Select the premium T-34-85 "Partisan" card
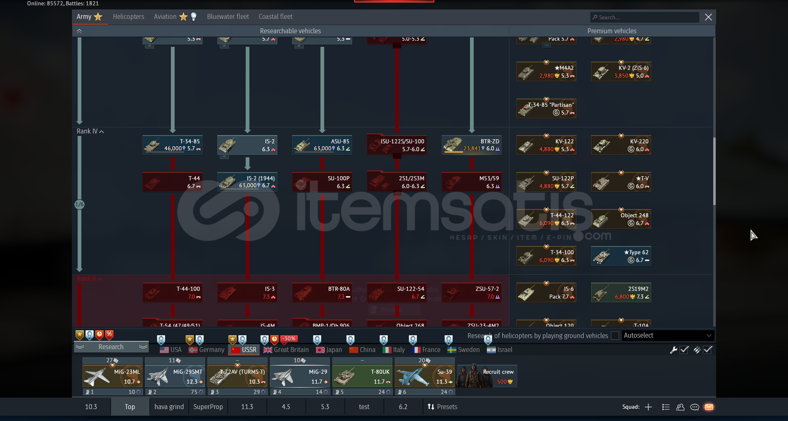Image resolution: width=788 pixels, height=421 pixels. pyautogui.click(x=546, y=108)
